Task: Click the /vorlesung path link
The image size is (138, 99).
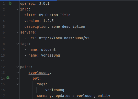Action: click(x=39, y=73)
